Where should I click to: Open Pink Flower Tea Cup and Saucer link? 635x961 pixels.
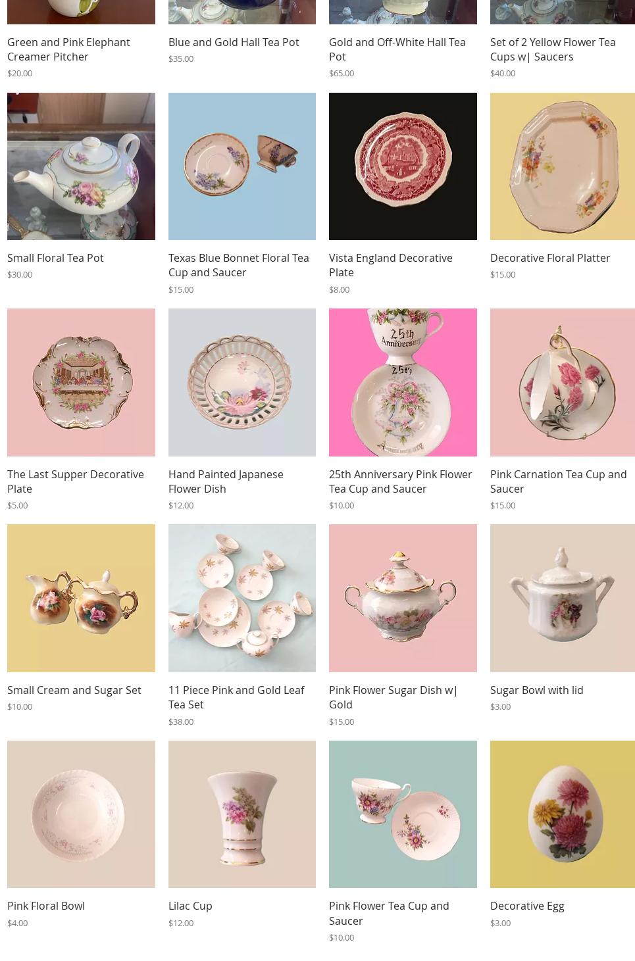pyautogui.click(x=389, y=913)
